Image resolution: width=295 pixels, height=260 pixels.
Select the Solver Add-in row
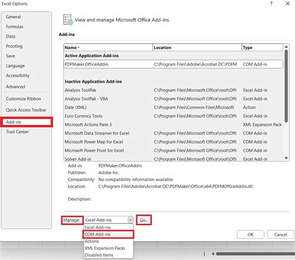point(174,159)
